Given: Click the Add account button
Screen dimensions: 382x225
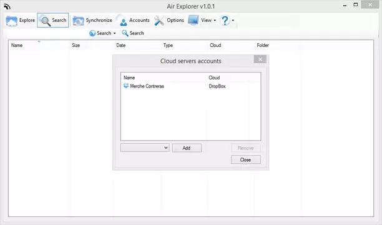Looking at the screenshot, I should click(x=187, y=148).
